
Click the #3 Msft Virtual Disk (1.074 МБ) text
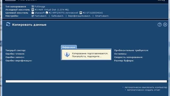[52, 10]
